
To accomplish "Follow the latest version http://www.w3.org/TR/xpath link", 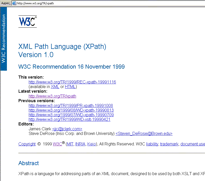I will 52,96.
